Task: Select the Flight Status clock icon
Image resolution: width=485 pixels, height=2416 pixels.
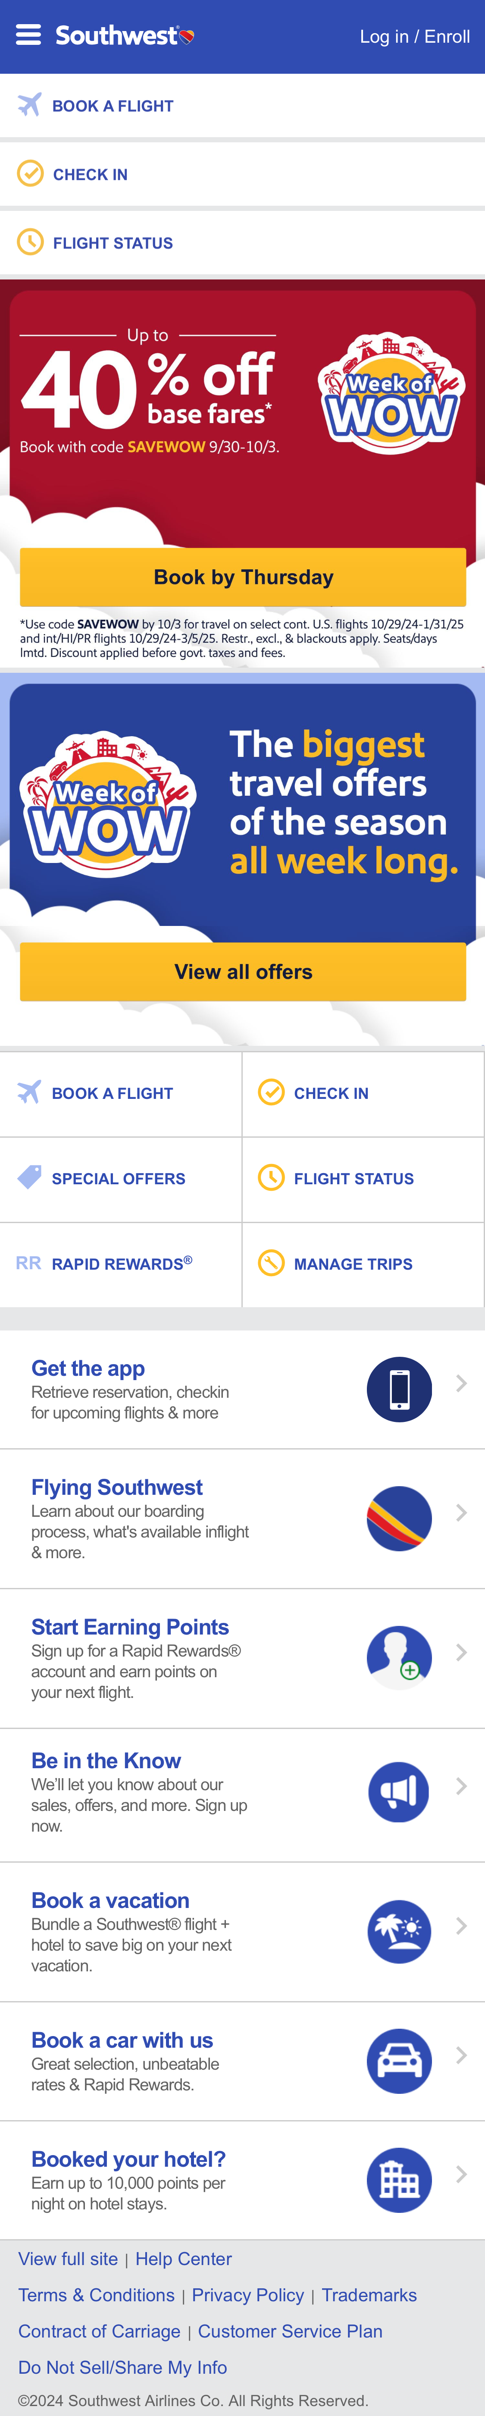Action: coord(30,242)
